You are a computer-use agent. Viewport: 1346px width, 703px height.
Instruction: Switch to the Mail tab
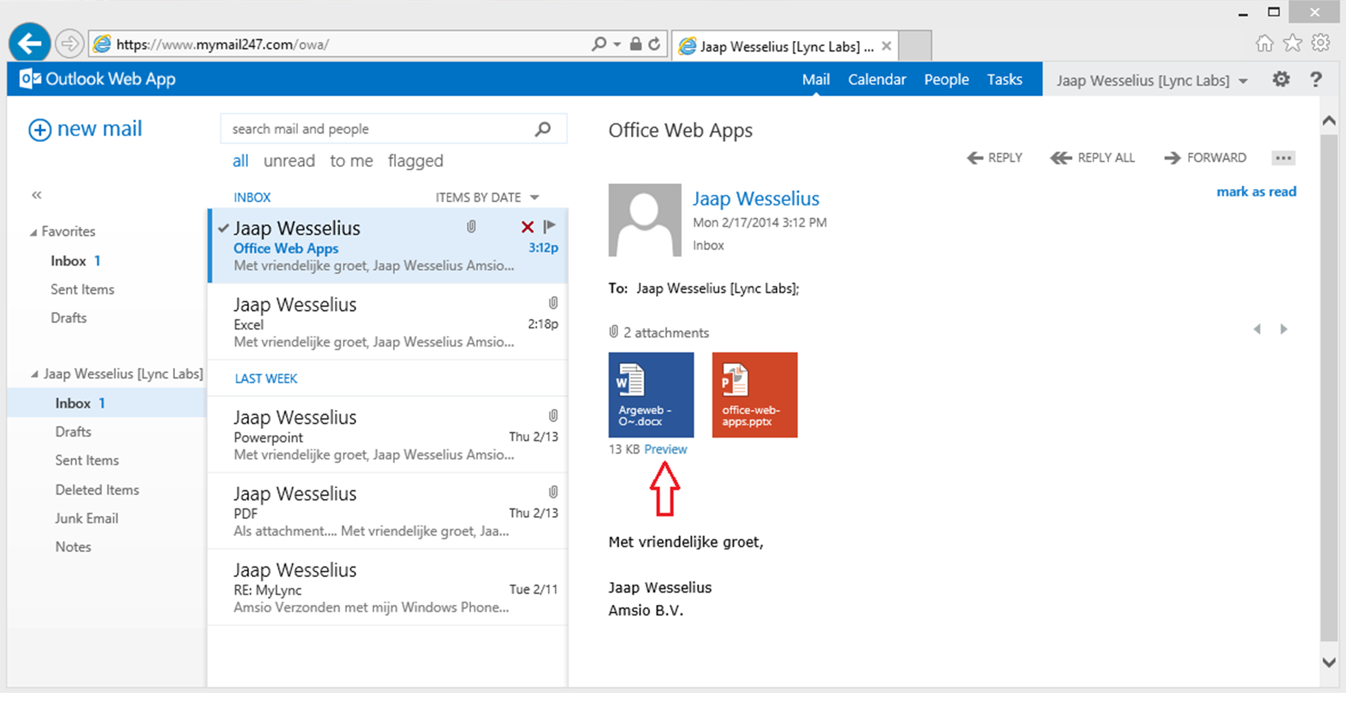click(x=816, y=79)
